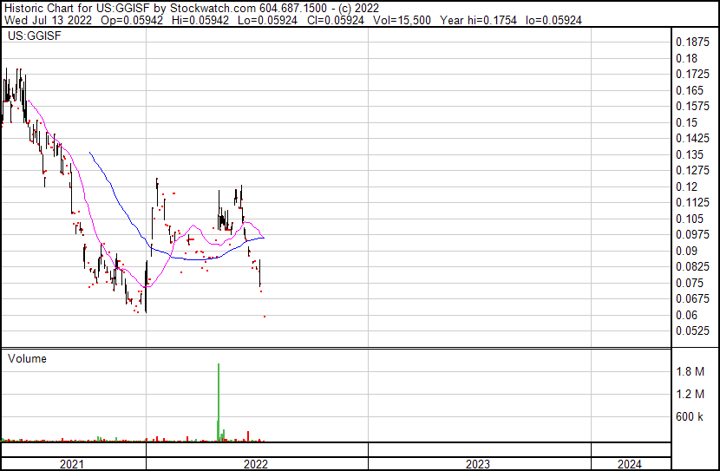This screenshot has height=471, width=720.
Task: Click the Cl=0.05924 closing price in header
Action: (334, 19)
